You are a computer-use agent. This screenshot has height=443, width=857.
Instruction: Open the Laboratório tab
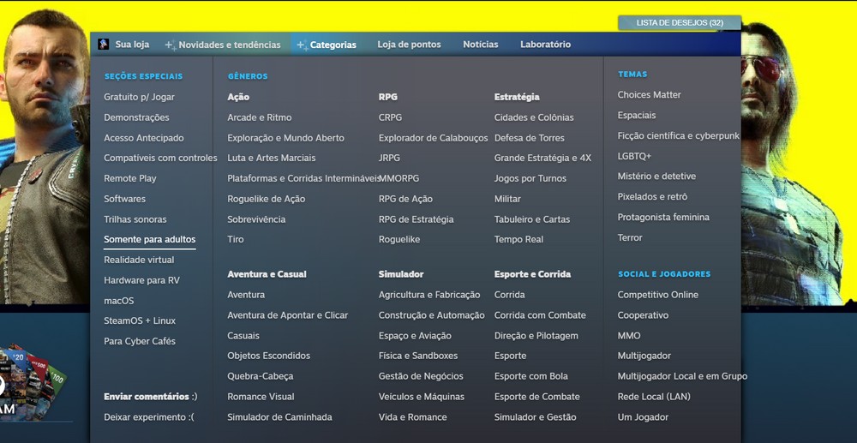click(x=545, y=45)
